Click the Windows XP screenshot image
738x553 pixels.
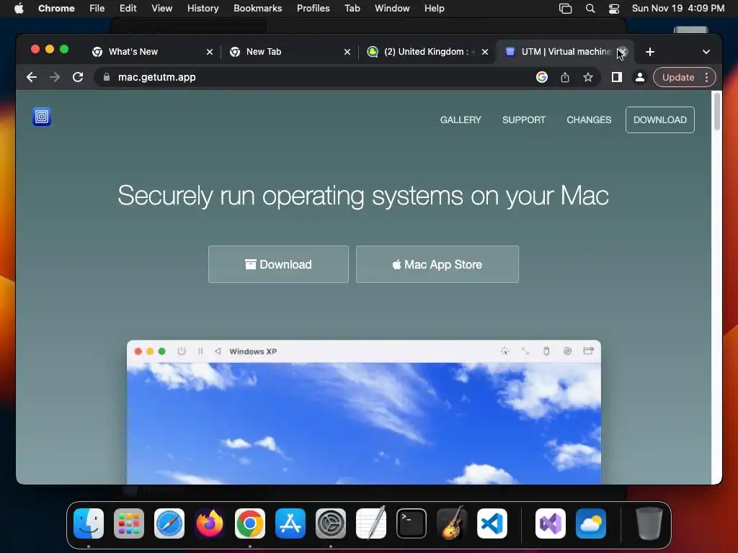pyautogui.click(x=364, y=412)
